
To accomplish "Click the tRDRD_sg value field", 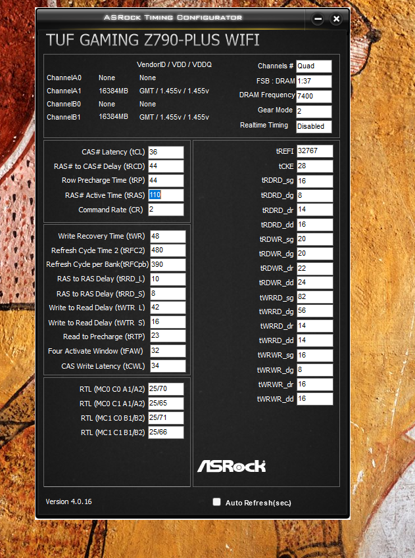I will (315, 181).
